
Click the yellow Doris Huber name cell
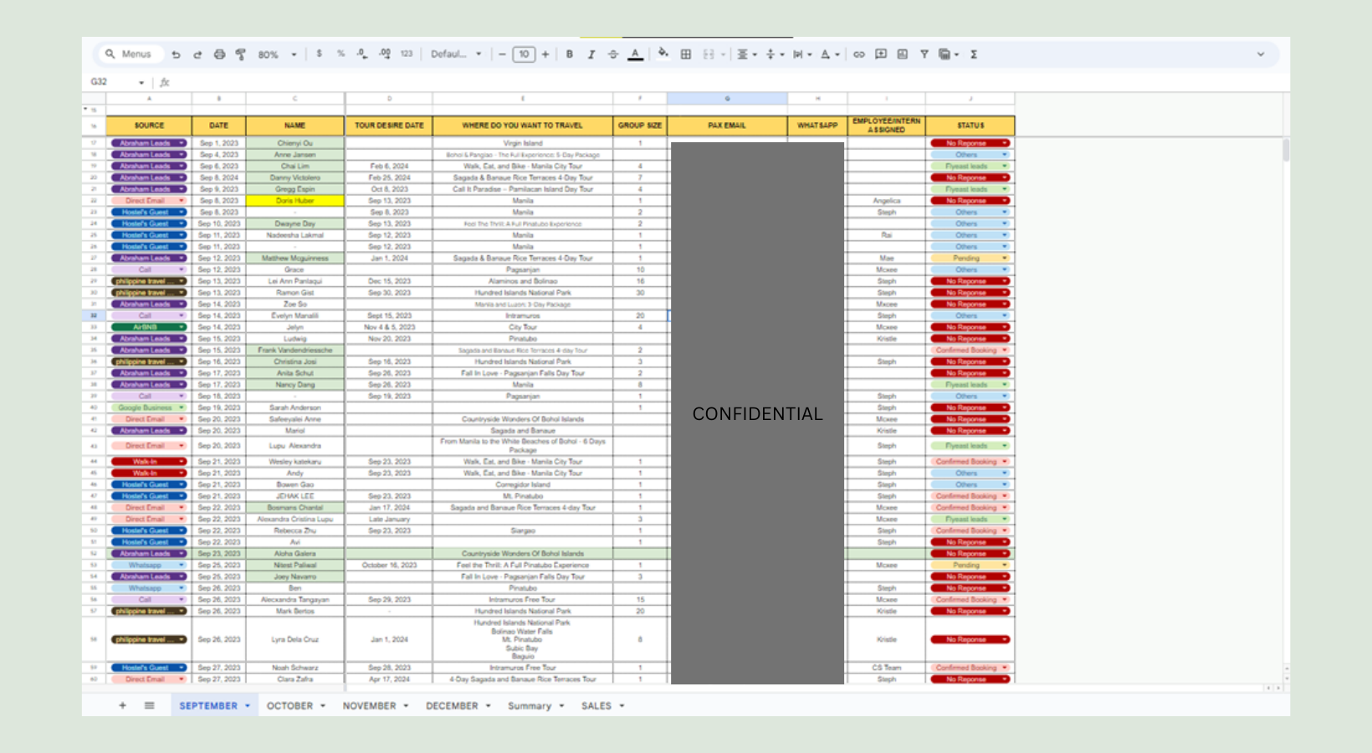(294, 201)
